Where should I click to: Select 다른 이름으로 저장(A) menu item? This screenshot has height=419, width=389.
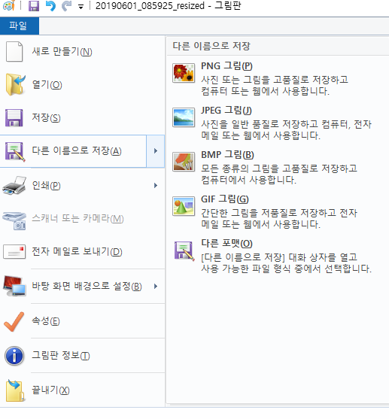[73, 151]
